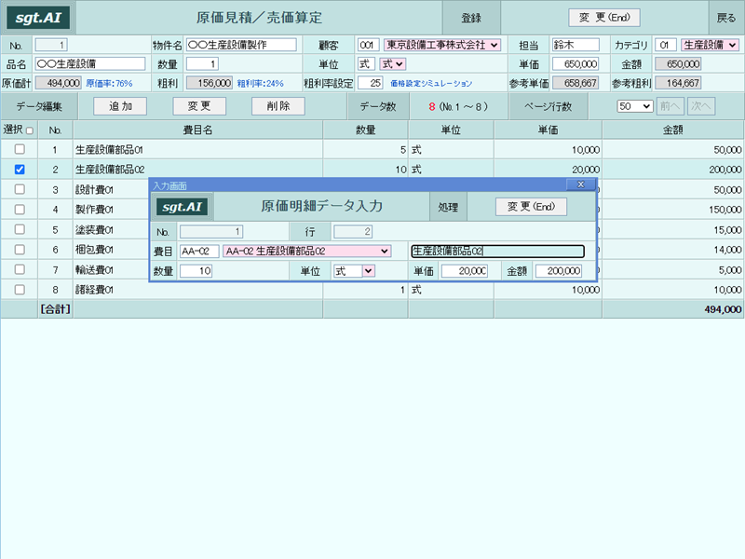Viewport: 745px width, 559px height.
Task: Click the dialog 費目名 text field
Action: tap(497, 251)
